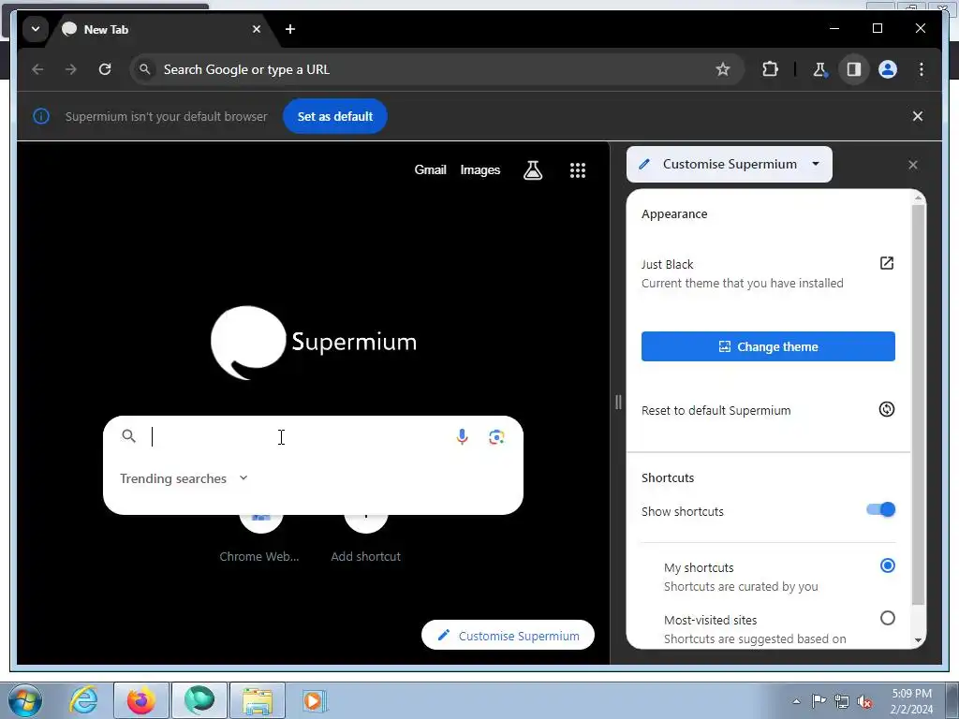Dismiss the default browser infobar

click(918, 116)
